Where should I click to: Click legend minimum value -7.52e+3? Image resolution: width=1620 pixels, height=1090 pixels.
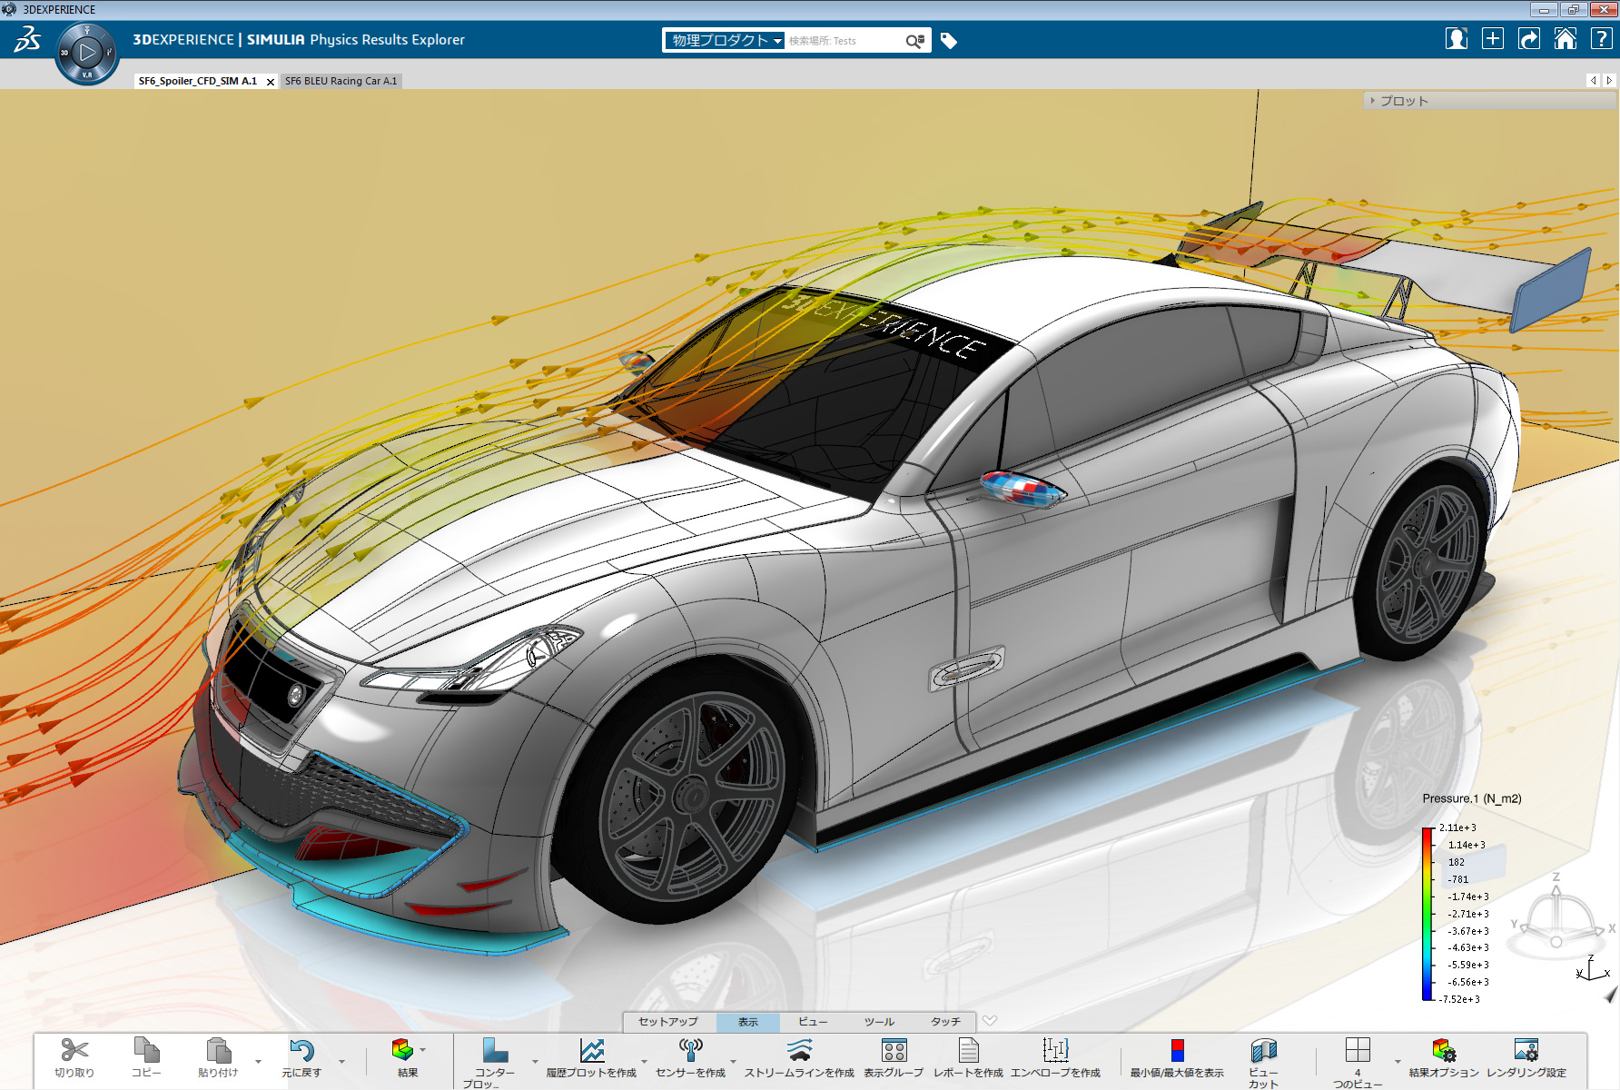tap(1460, 999)
